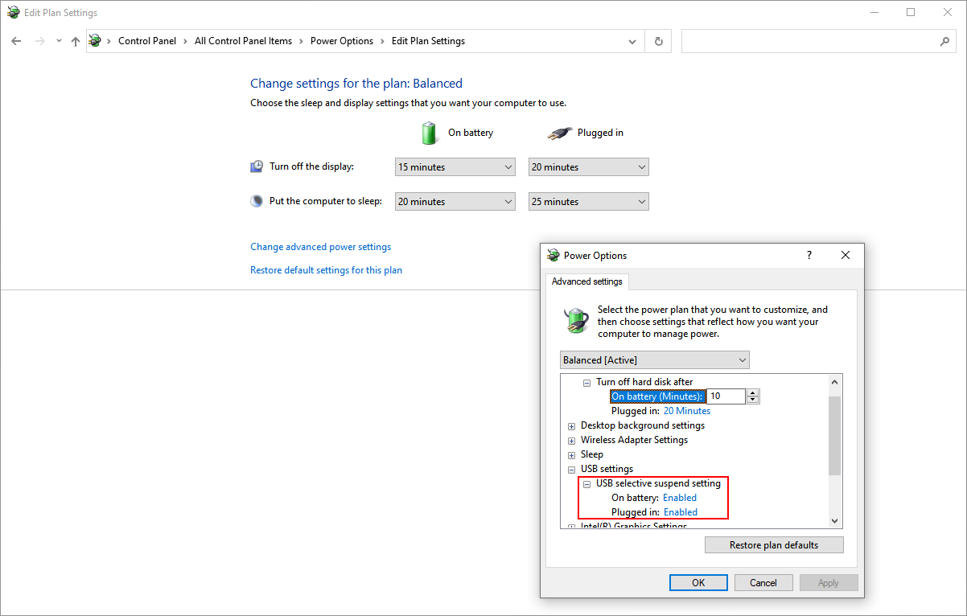Expand Wireless Adapter Settings
This screenshot has width=967, height=616.
[x=571, y=440]
